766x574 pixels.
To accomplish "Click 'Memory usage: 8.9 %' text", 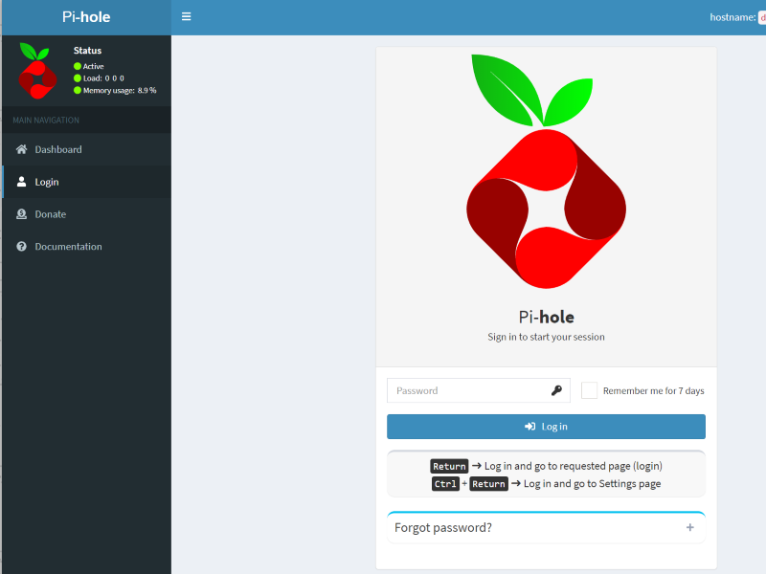I will click(120, 90).
